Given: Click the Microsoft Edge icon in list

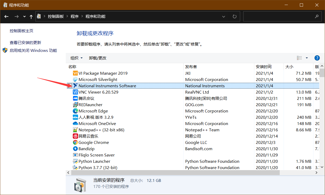Looking at the screenshot, I should pos(75,111).
